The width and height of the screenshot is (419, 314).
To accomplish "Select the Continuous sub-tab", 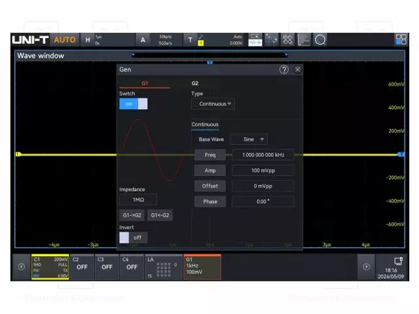I will tap(205, 124).
